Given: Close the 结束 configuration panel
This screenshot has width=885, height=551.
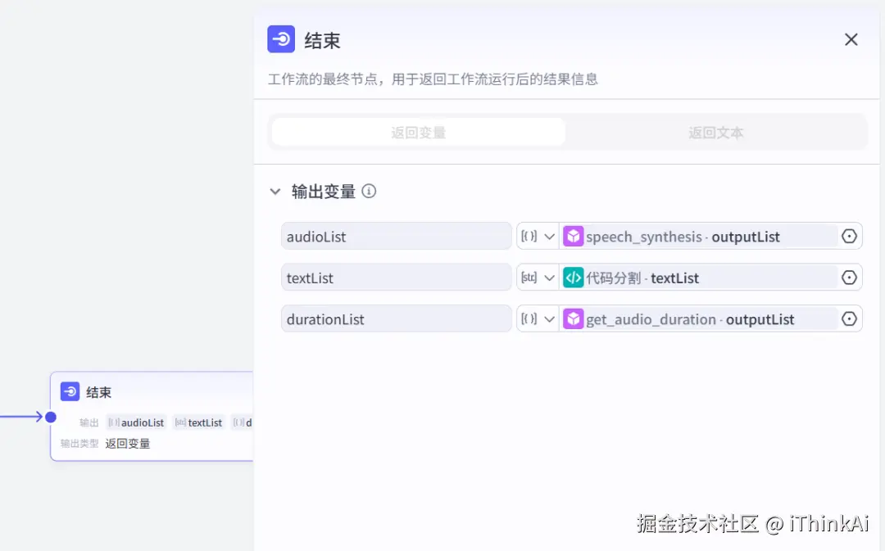Looking at the screenshot, I should [x=851, y=38].
